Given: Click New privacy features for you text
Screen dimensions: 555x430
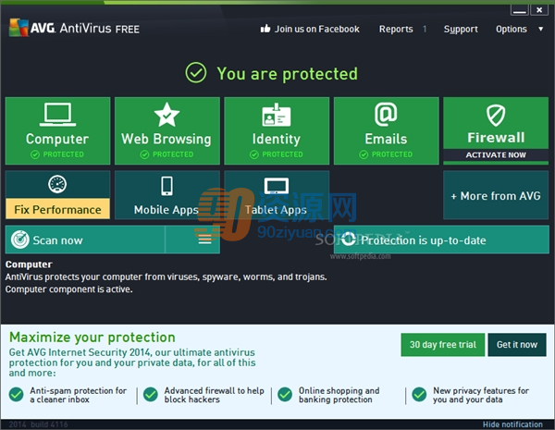Looking at the screenshot, I should point(481,395).
